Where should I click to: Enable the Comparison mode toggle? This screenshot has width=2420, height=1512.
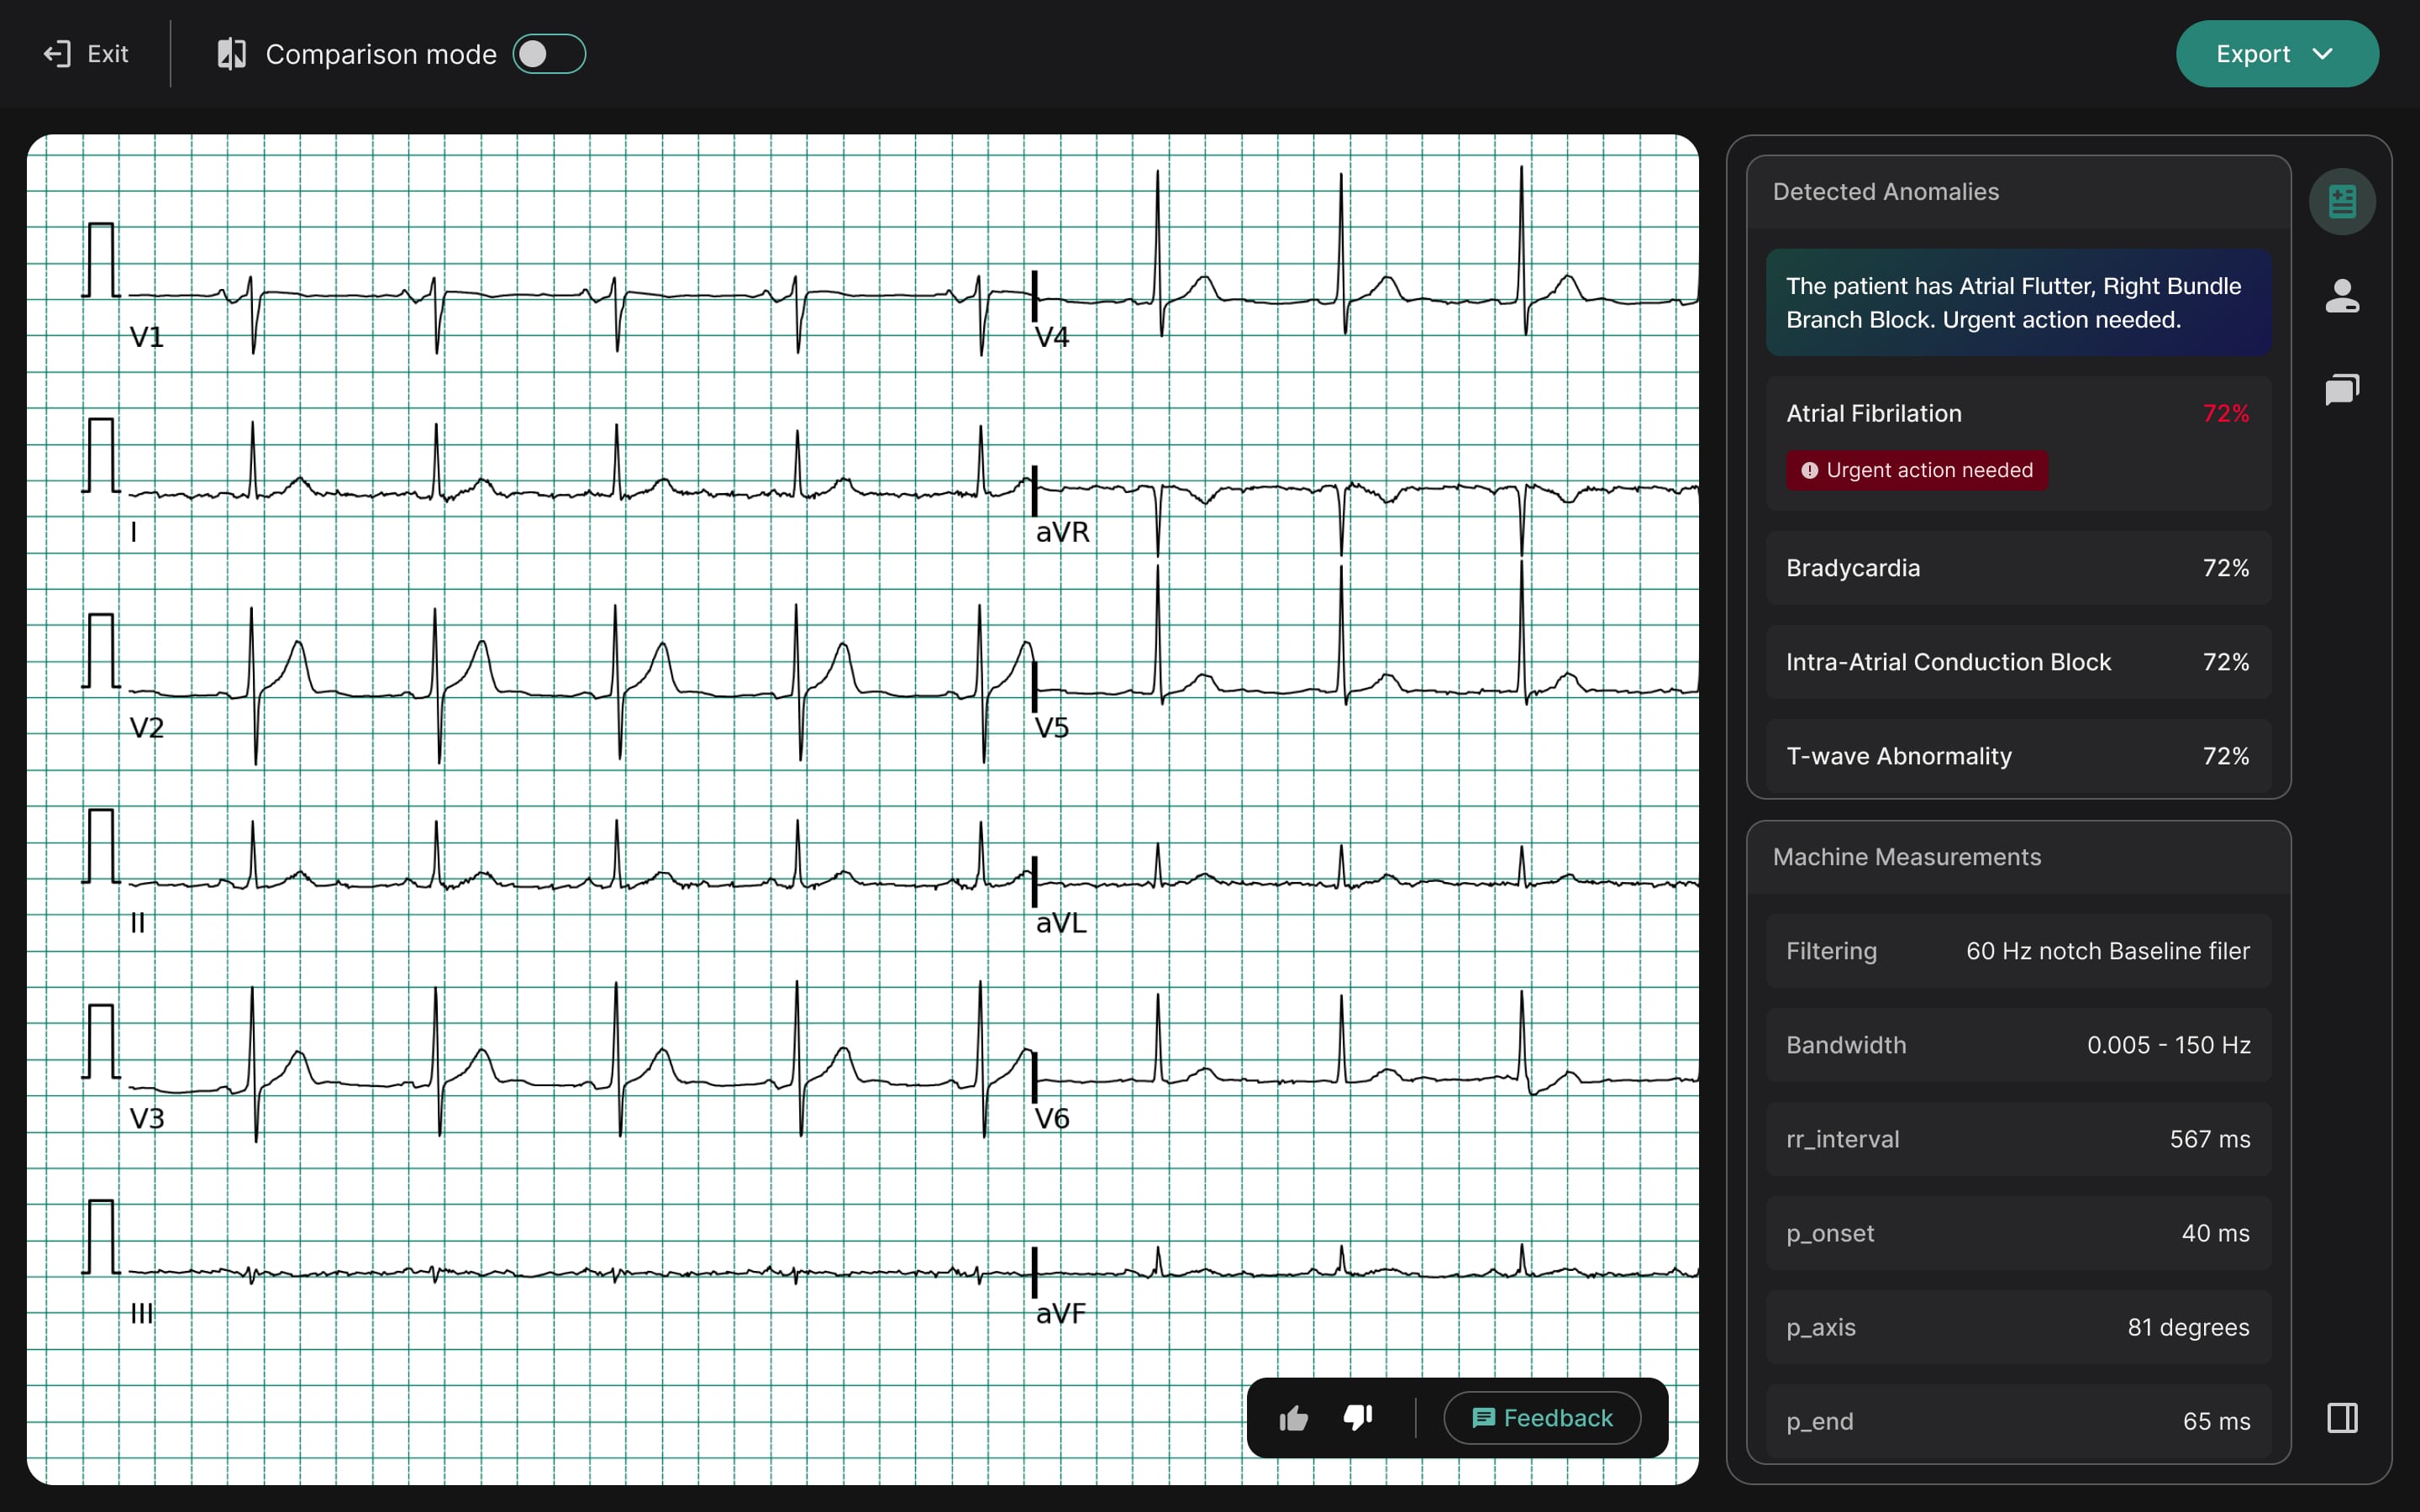point(548,54)
